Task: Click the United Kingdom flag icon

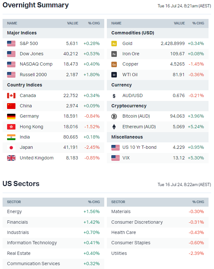Action: [x=11, y=158]
